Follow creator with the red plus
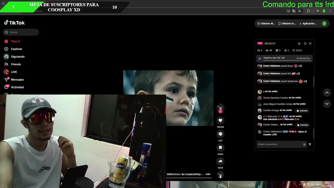 220,111
